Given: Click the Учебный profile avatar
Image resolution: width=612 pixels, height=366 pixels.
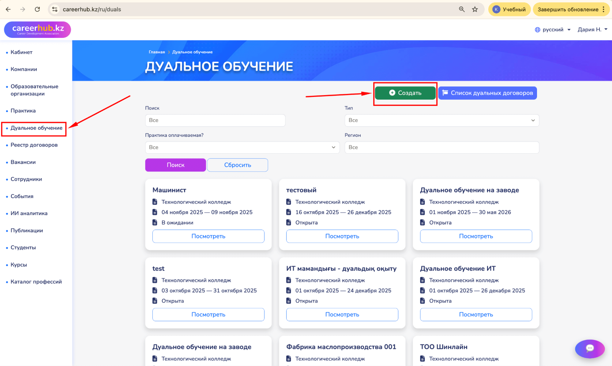Looking at the screenshot, I should (496, 9).
